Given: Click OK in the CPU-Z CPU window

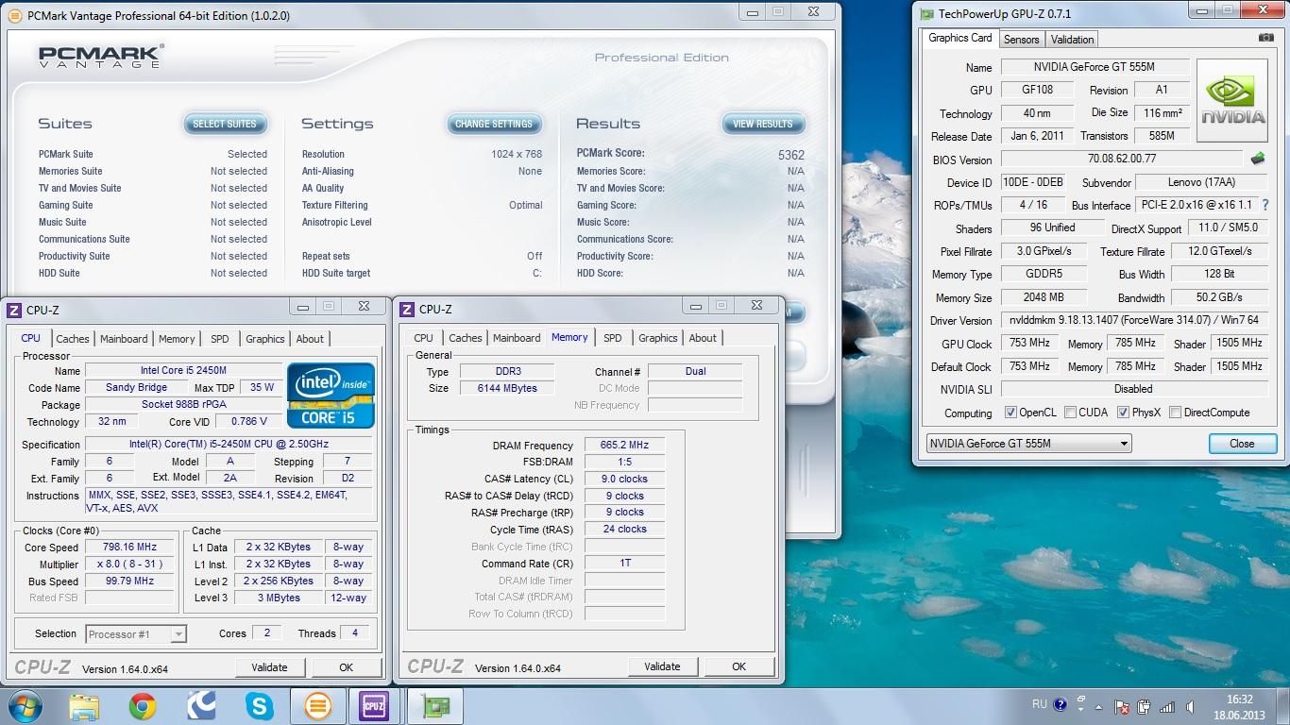Looking at the screenshot, I should coord(346,667).
